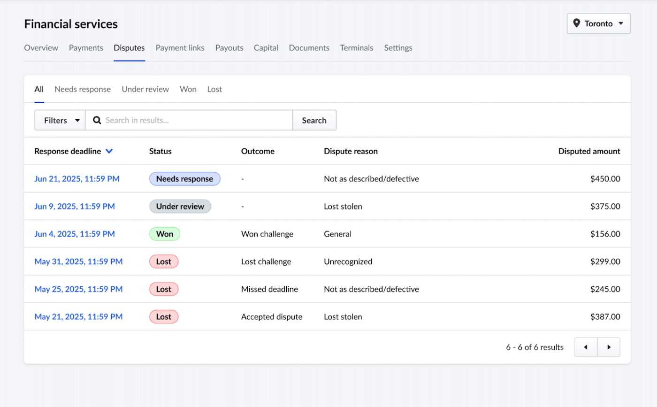The height and width of the screenshot is (407, 657).
Task: Click the Under review status badge
Action: coord(180,206)
